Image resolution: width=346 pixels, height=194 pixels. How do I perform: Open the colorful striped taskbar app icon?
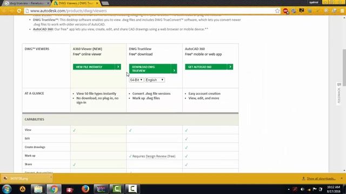[101, 189]
